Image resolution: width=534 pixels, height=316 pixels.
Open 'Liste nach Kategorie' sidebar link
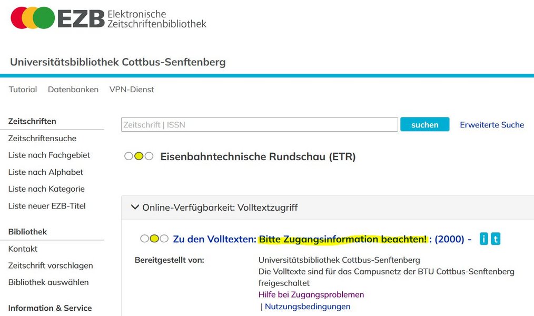(46, 189)
